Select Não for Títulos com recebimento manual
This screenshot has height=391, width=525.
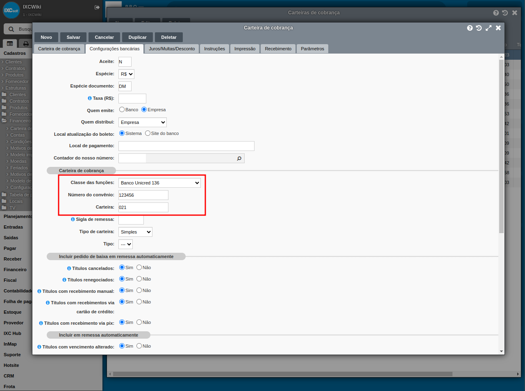[x=139, y=290]
